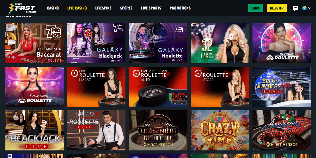The width and height of the screenshot is (316, 158).
Task: Launch the Speed Roulette Live tile
Action: click(96, 130)
